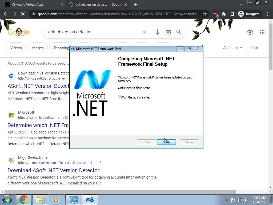Image resolution: width=273 pixels, height=205 pixels.
Task: Close the VB-Audio Virtual Apps tab
Action: [62, 5]
